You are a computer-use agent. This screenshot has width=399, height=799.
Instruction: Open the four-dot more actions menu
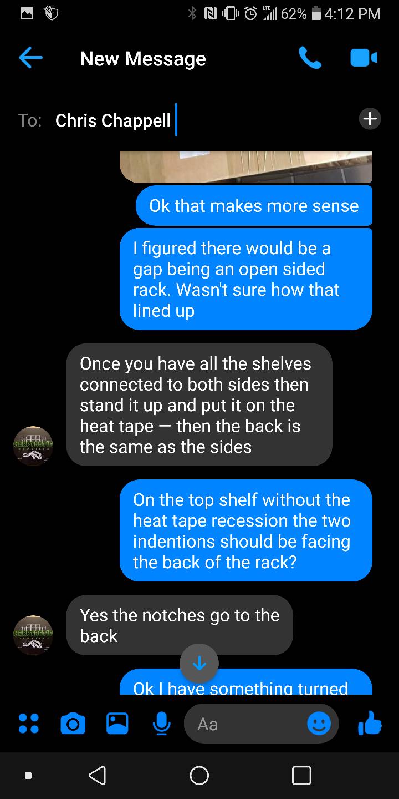(28, 724)
